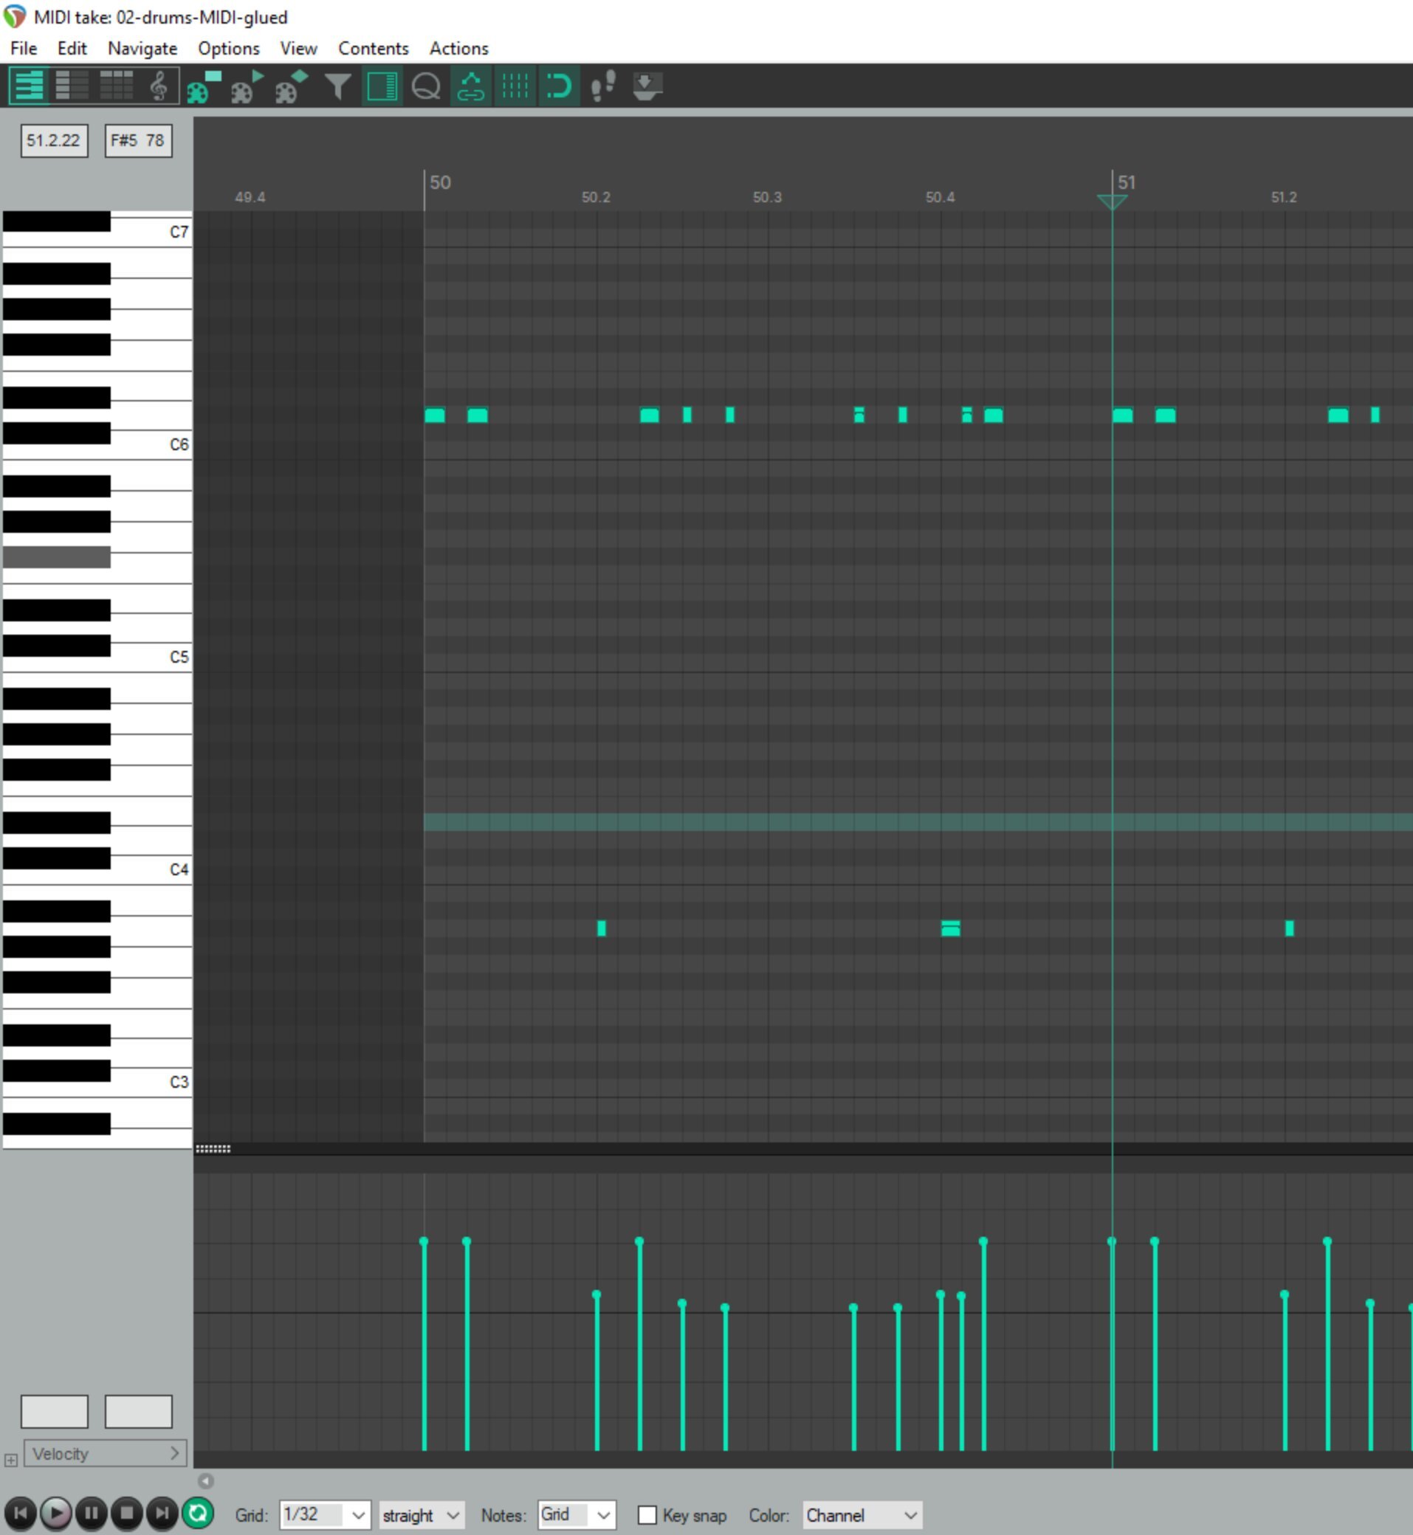Open the Actions menu
1413x1535 pixels.
[x=458, y=48]
